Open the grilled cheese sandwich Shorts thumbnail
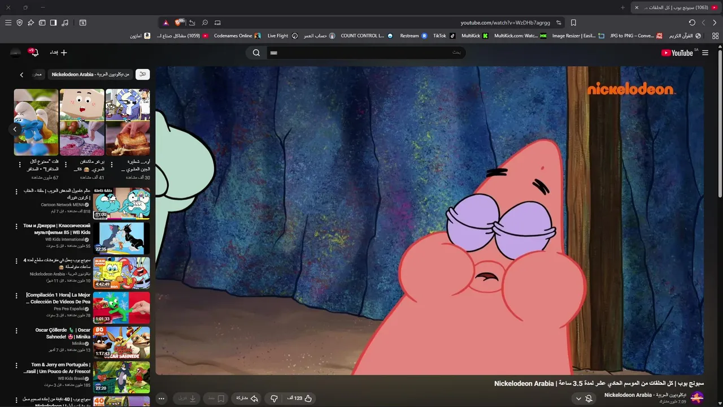The image size is (723, 407). (128, 122)
